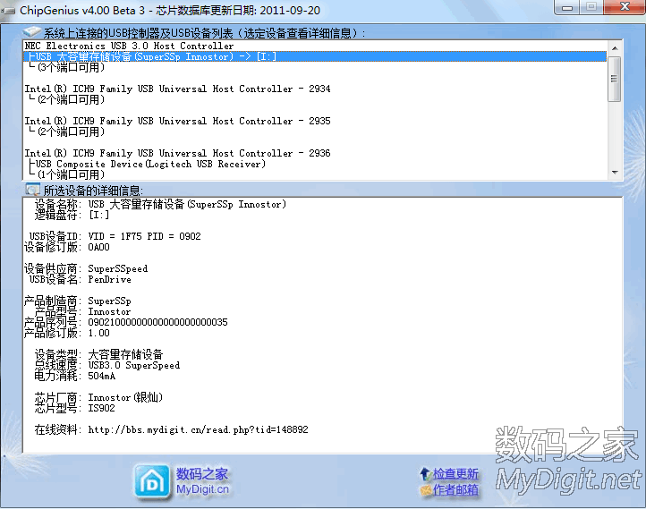Click the PenDrive USB device name

109,279
